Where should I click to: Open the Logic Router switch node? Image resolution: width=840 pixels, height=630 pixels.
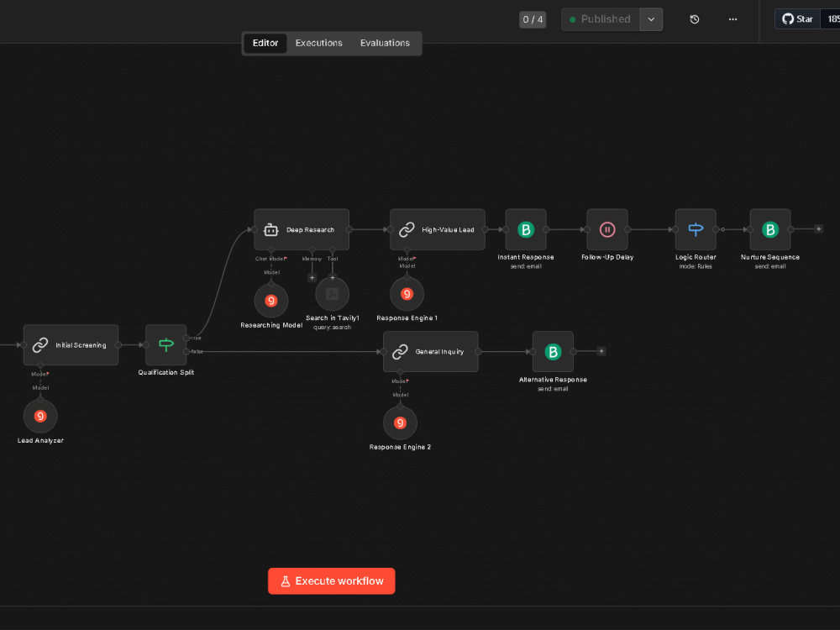(x=696, y=229)
